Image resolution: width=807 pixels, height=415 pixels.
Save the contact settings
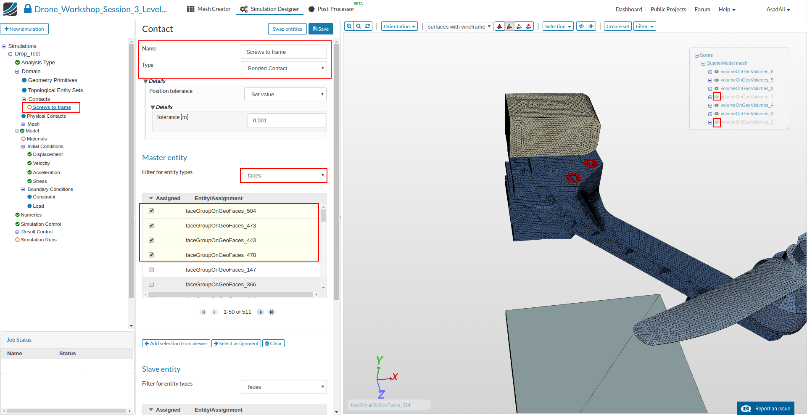[321, 29]
